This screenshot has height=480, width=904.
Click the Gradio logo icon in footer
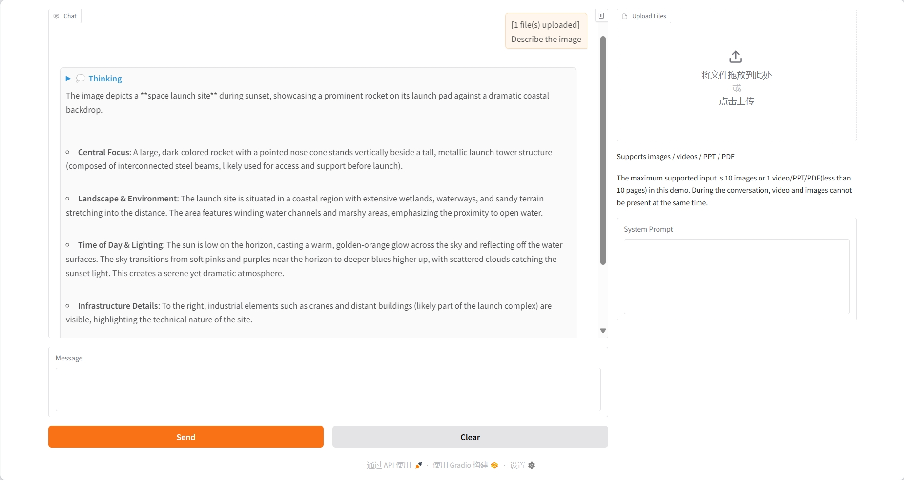(494, 465)
